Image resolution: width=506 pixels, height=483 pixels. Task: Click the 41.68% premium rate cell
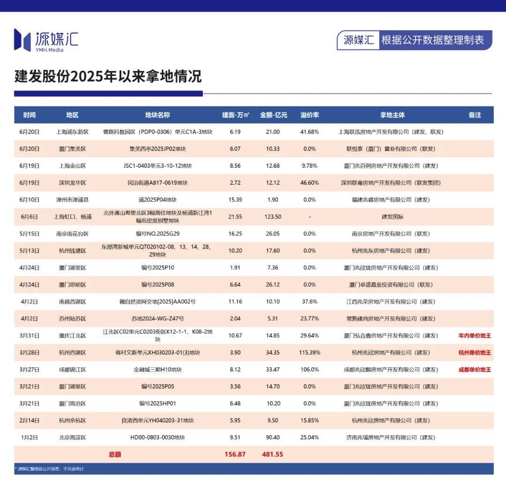click(310, 132)
